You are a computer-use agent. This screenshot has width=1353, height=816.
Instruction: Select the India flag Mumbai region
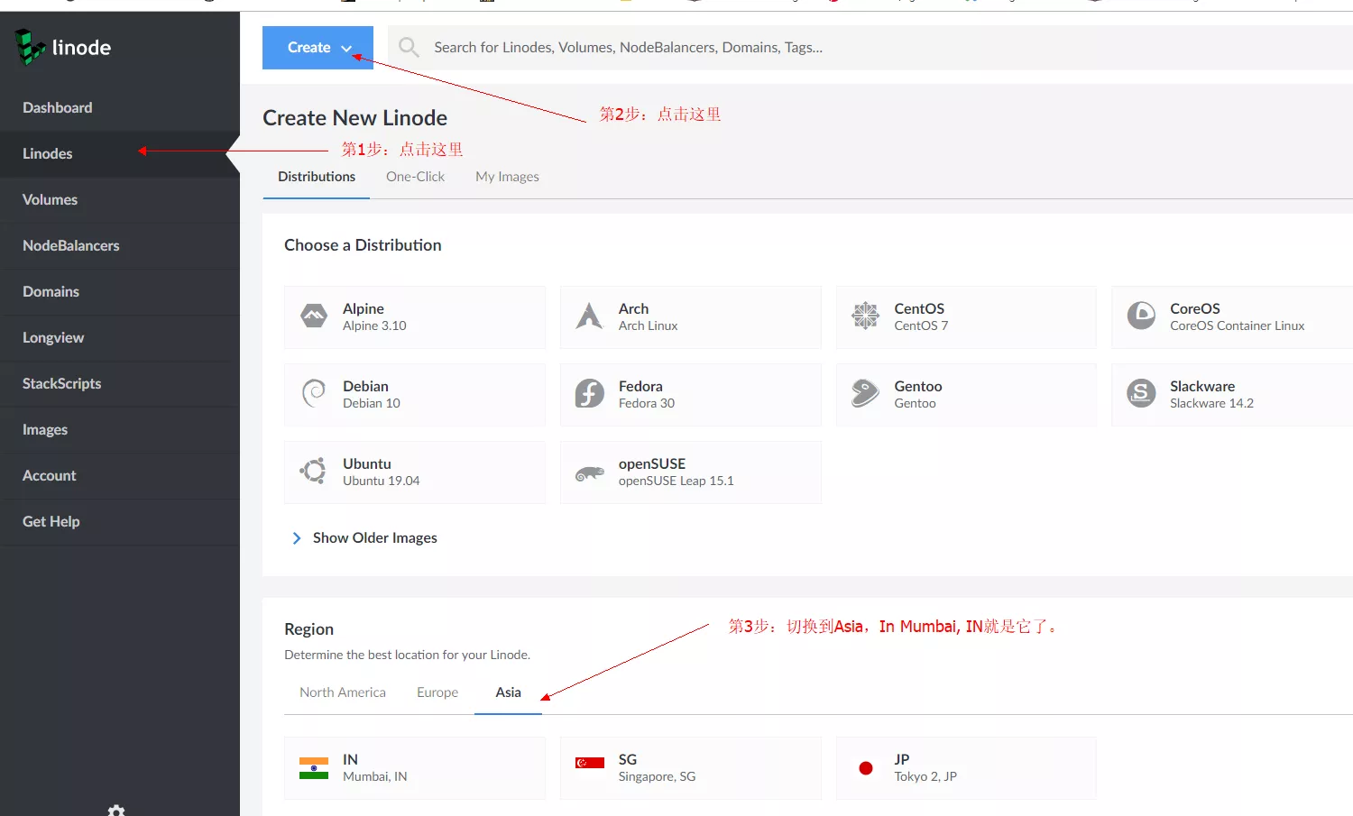314,768
